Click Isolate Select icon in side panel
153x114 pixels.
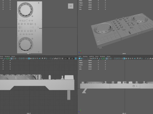tap(147, 59)
